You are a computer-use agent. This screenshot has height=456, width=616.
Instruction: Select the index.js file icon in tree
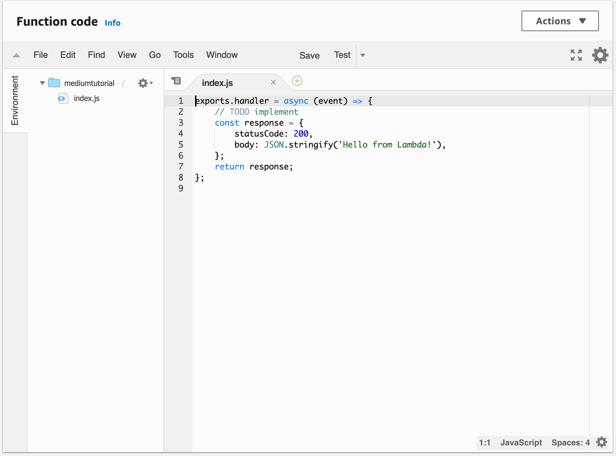tap(62, 98)
